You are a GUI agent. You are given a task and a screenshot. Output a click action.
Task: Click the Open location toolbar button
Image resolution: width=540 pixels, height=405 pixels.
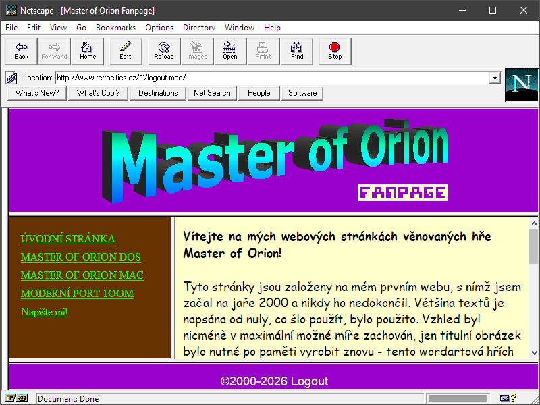click(x=230, y=51)
